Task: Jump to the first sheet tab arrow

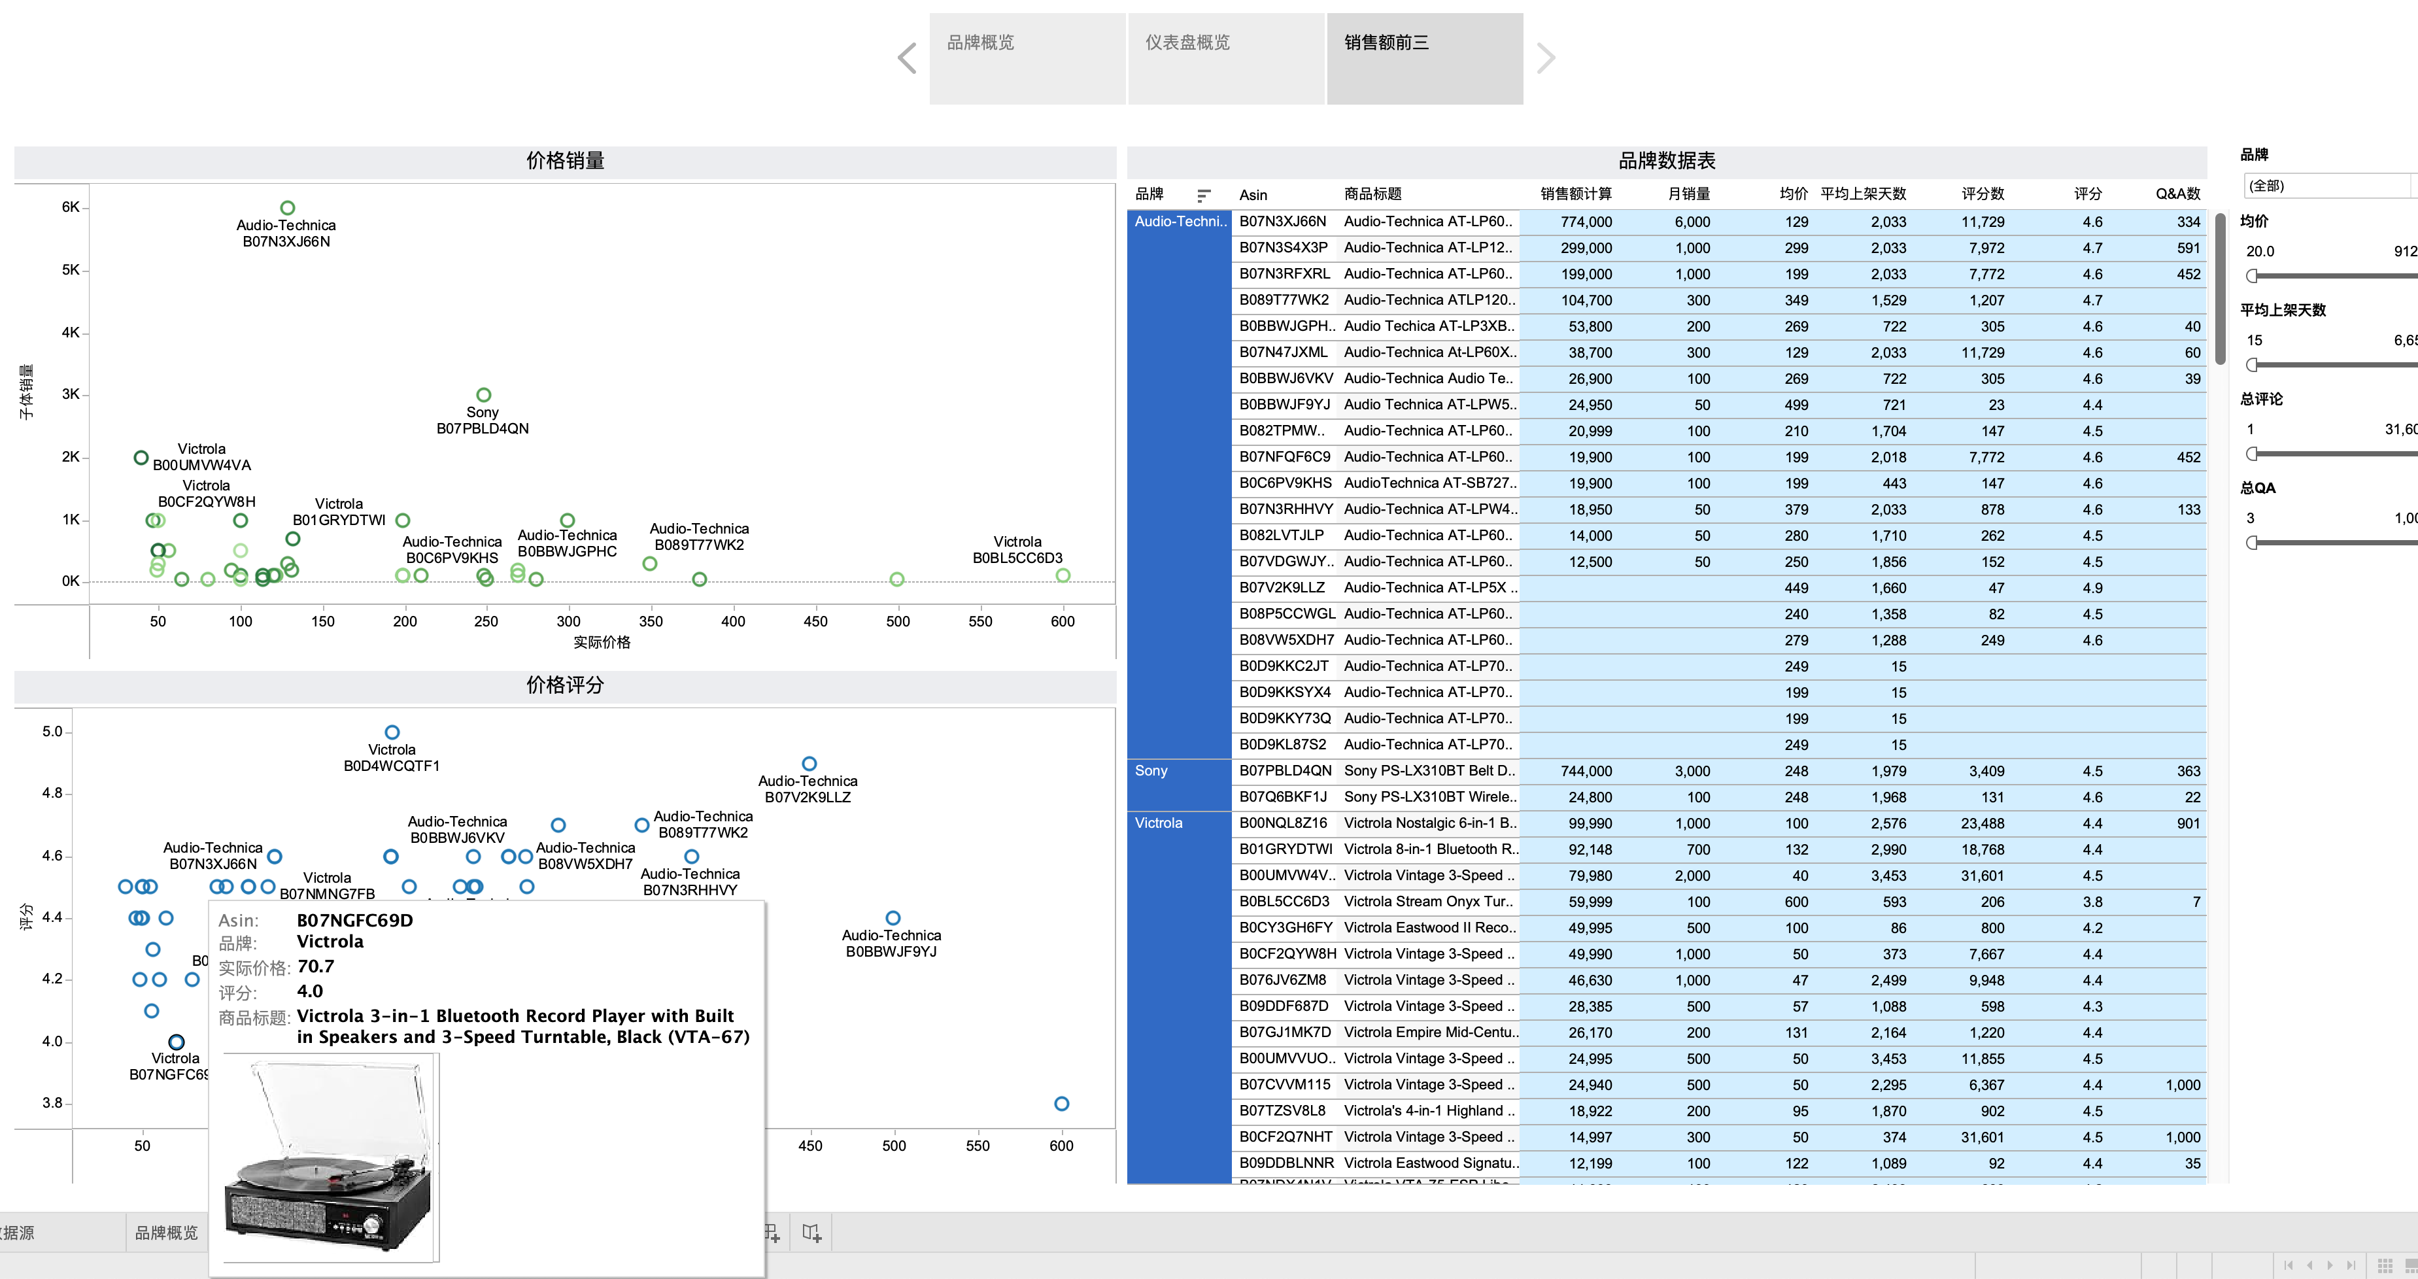Action: [x=2287, y=1265]
